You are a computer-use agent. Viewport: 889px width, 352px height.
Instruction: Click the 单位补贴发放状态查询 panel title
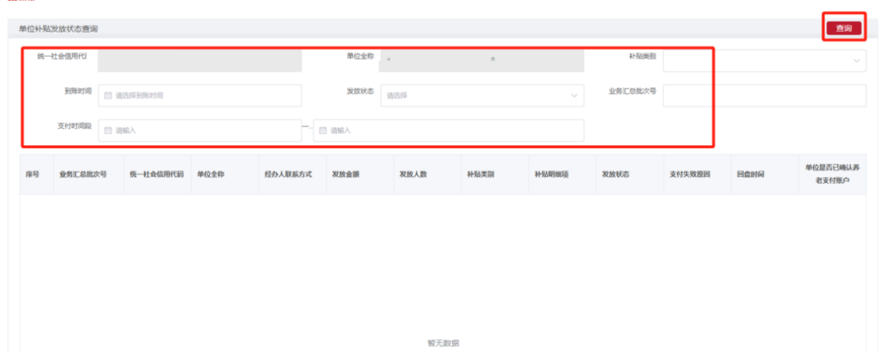coord(58,29)
